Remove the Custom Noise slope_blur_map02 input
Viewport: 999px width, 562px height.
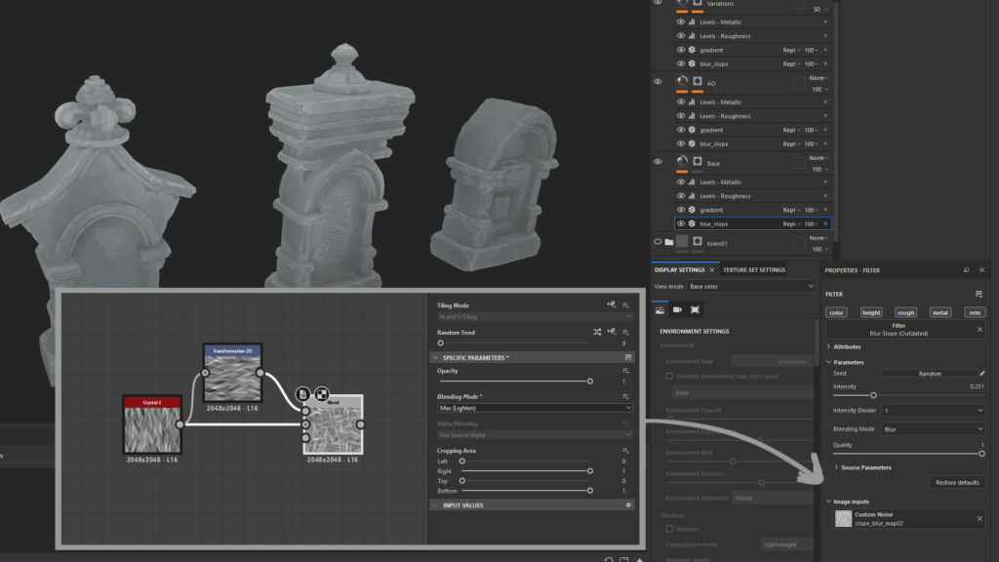980,518
